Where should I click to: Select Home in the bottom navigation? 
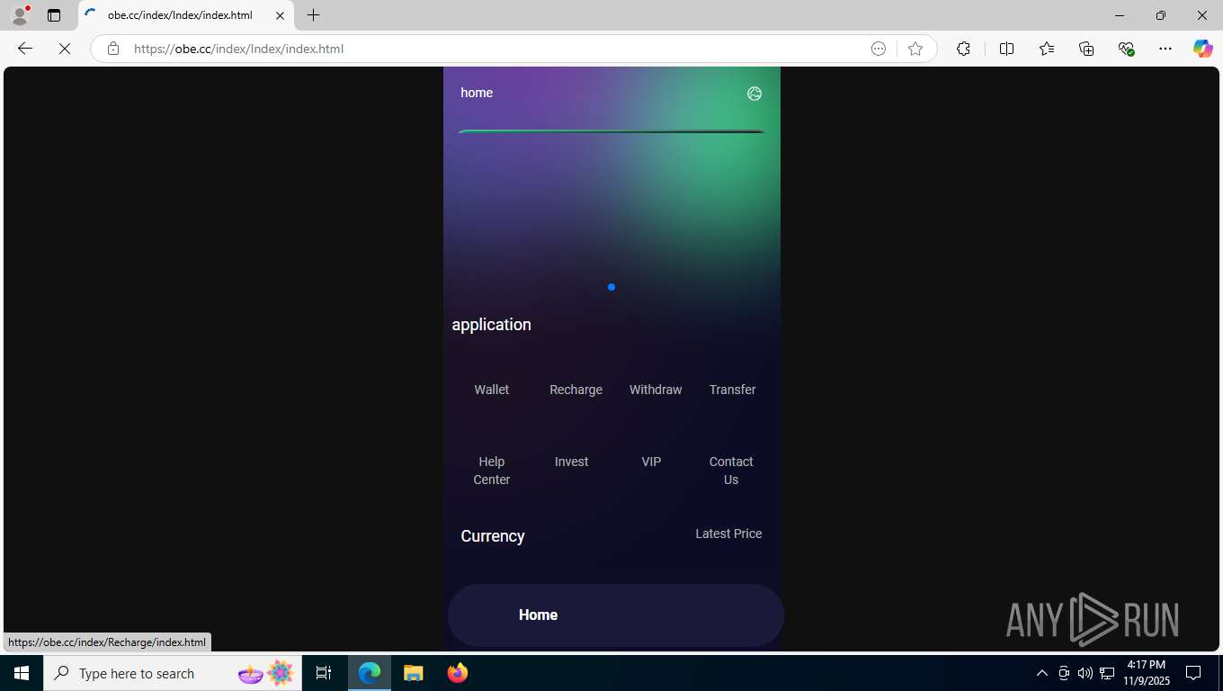tap(538, 615)
